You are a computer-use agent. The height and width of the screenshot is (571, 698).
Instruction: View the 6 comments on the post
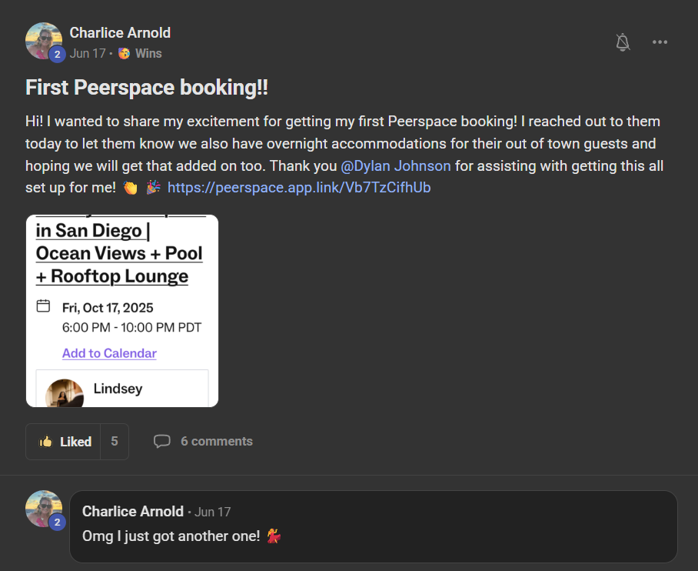tap(216, 440)
